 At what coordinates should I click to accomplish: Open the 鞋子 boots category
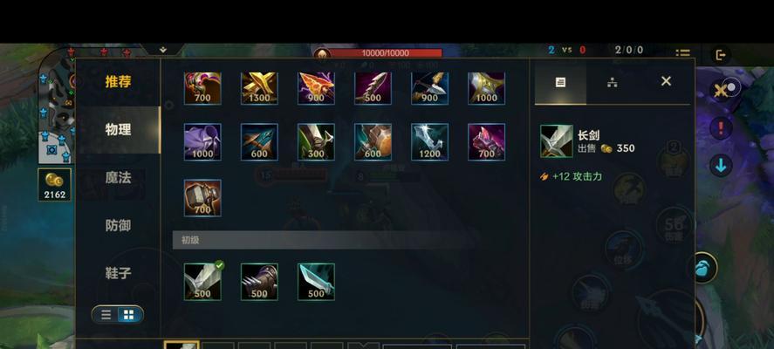point(118,273)
